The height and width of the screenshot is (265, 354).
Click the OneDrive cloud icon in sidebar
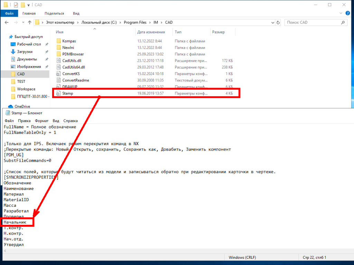(10, 107)
